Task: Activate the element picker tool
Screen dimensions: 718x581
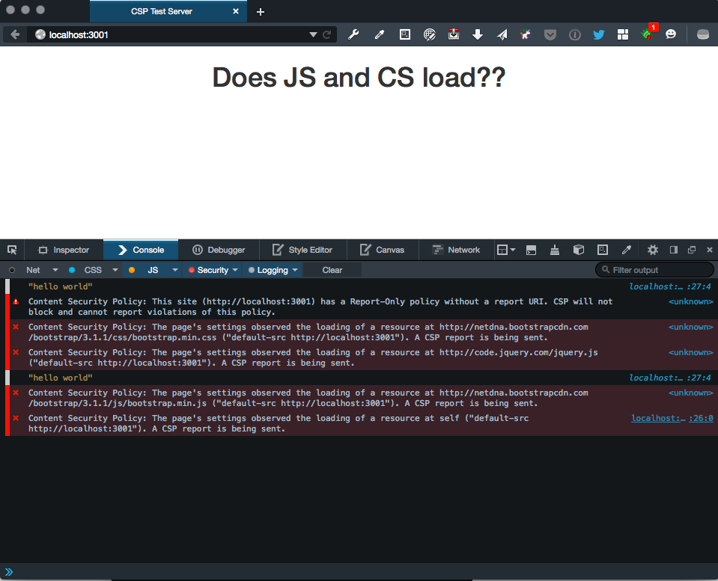Action: click(11, 249)
